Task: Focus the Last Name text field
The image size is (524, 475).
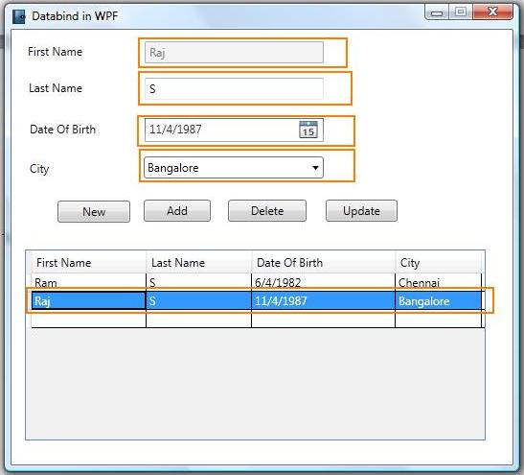Action: click(234, 88)
